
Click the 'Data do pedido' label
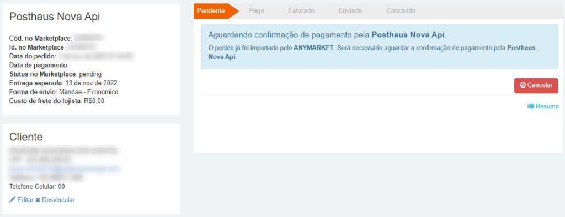33,56
